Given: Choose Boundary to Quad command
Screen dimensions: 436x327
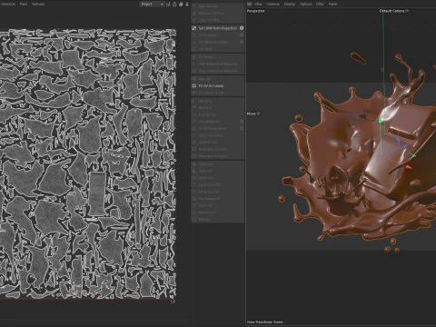Looking at the screenshot, I should tap(213, 156).
